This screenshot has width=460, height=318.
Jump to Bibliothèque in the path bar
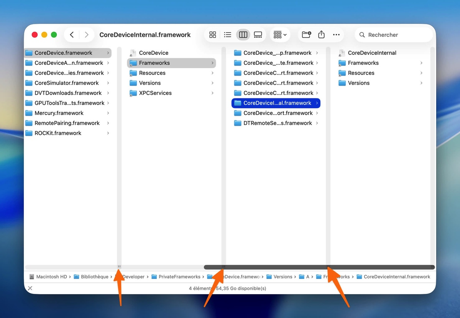point(91,277)
